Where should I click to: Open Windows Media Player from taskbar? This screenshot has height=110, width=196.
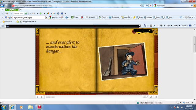pyautogui.click(x=21, y=107)
